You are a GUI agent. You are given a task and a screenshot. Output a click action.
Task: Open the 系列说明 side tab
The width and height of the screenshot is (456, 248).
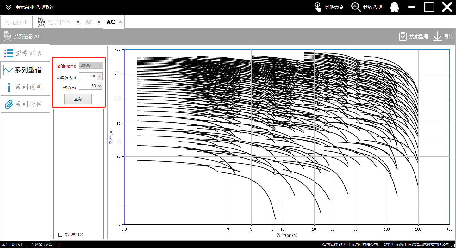pos(25,87)
